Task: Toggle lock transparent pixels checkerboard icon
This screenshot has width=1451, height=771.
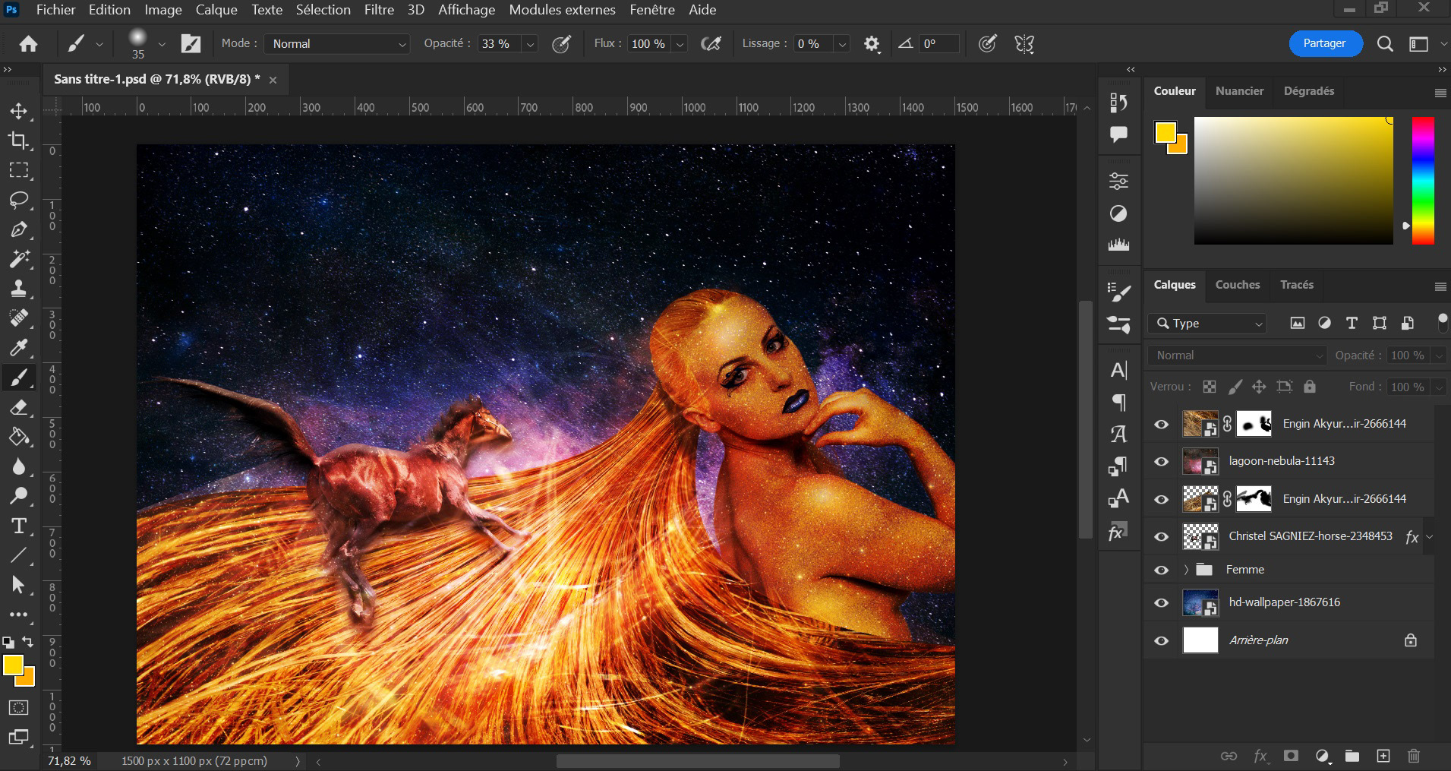Action: [1210, 387]
